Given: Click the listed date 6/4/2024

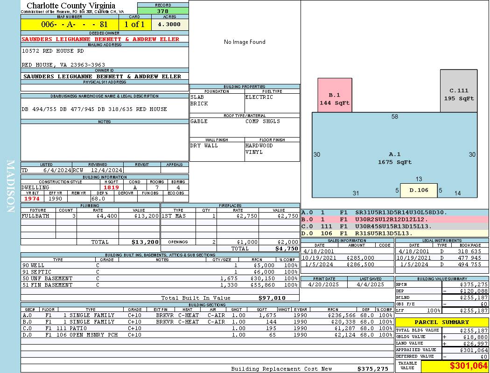Looking at the screenshot, I should (57, 170).
